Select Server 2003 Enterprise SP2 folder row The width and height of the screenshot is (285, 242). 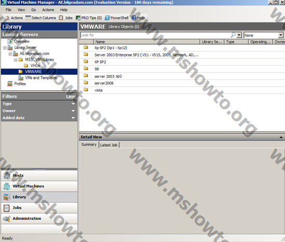(182, 55)
